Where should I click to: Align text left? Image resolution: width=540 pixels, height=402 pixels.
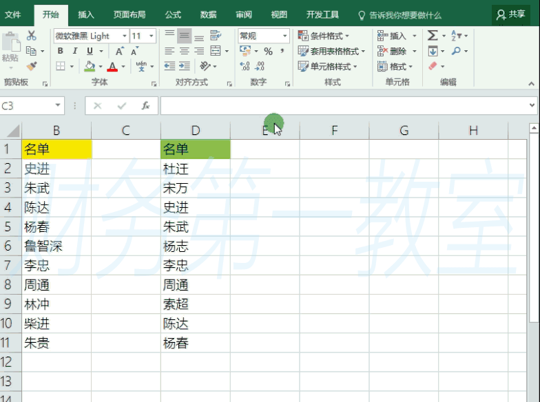[169, 51]
